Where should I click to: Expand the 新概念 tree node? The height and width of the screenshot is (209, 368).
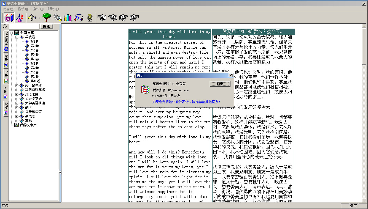[17, 116]
